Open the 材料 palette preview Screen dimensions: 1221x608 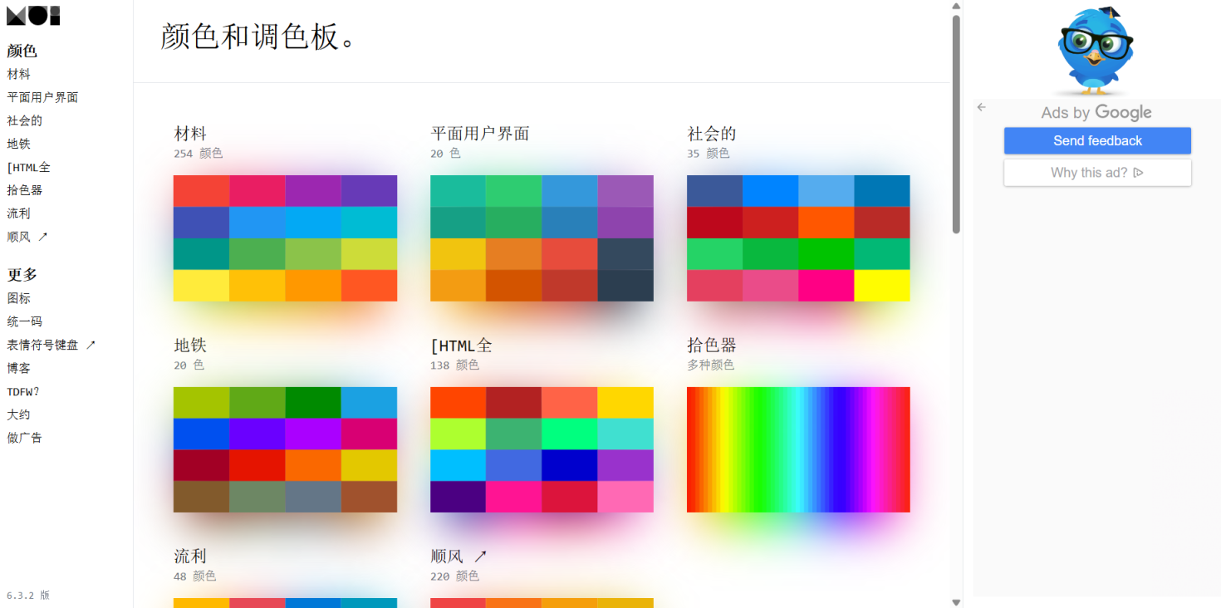[285, 238]
